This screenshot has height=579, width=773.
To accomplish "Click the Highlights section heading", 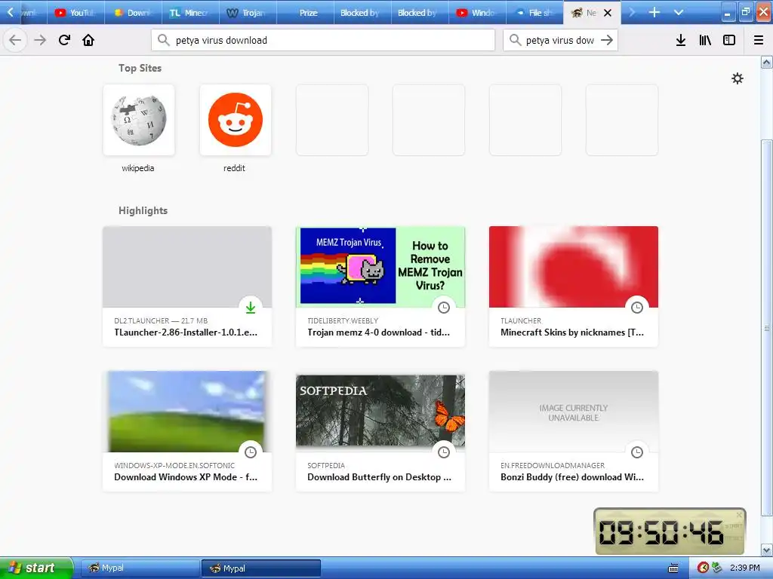I will click(x=143, y=211).
